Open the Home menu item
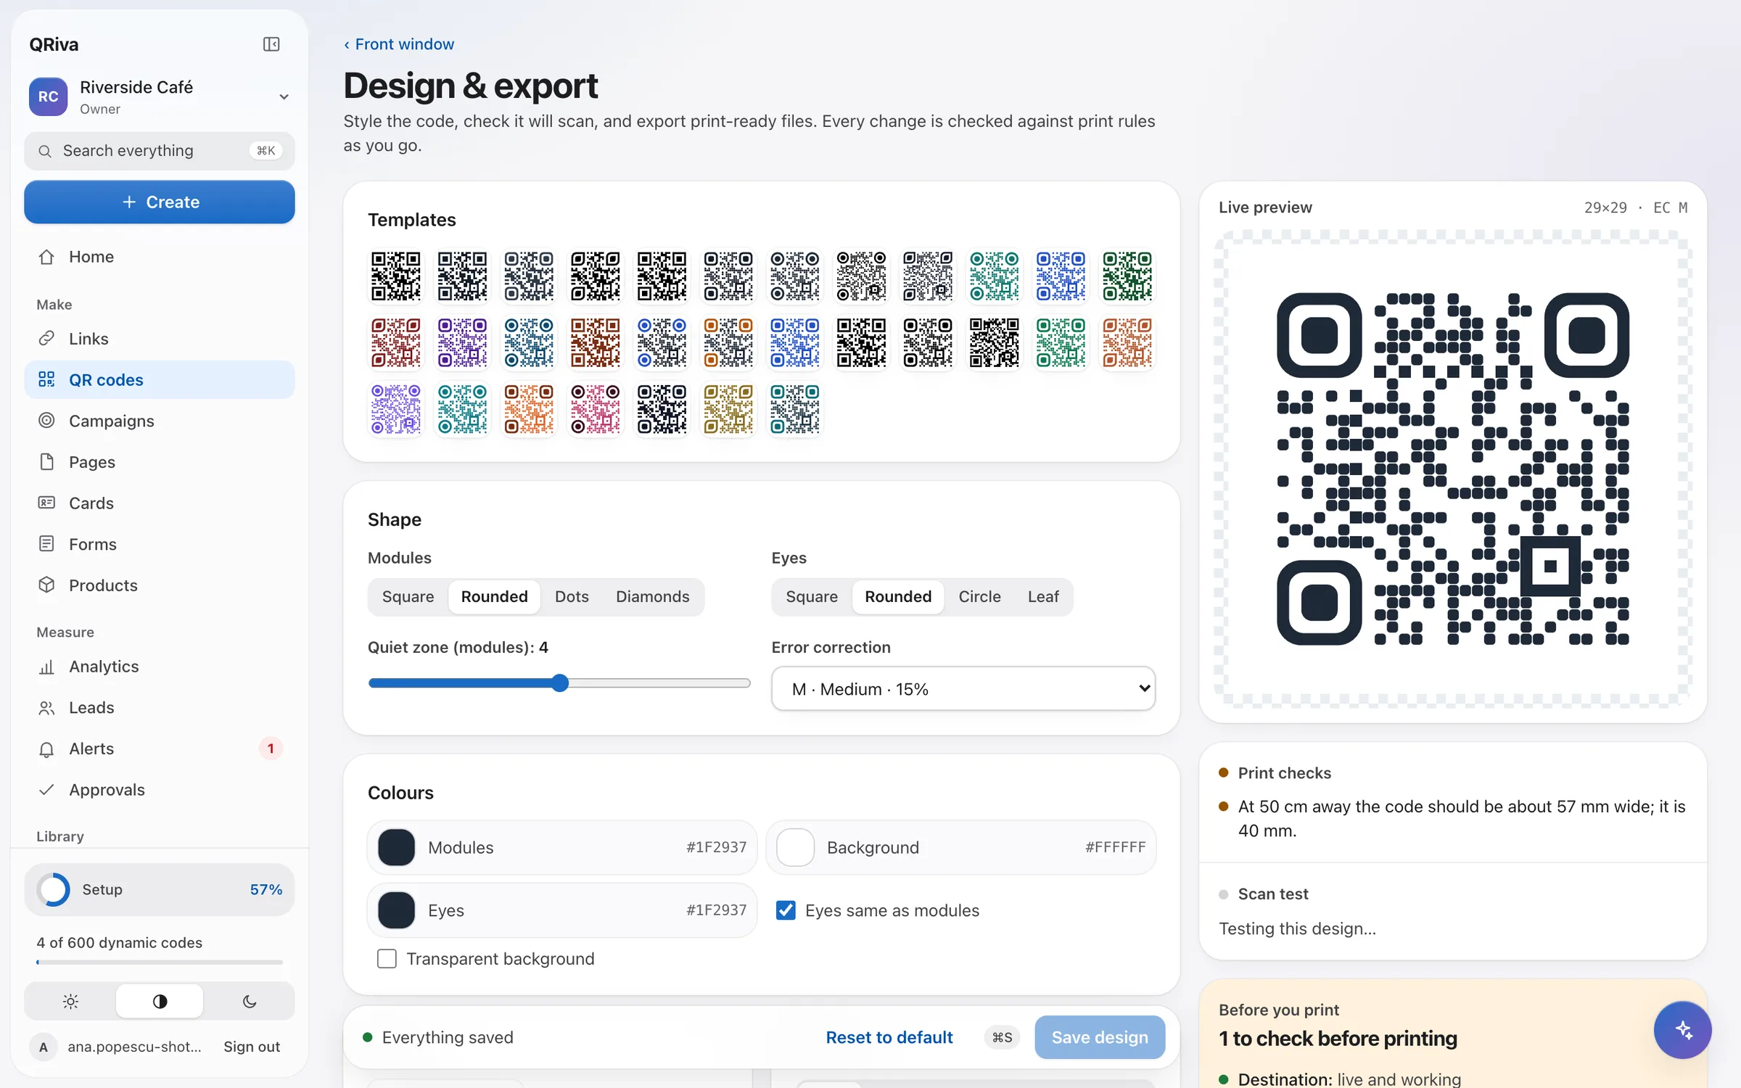1741x1088 pixels. point(160,257)
